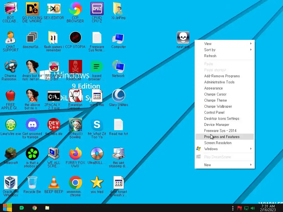This screenshot has width=283, height=212.
Task: Expand the New submenu
Action: pyautogui.click(x=224, y=165)
